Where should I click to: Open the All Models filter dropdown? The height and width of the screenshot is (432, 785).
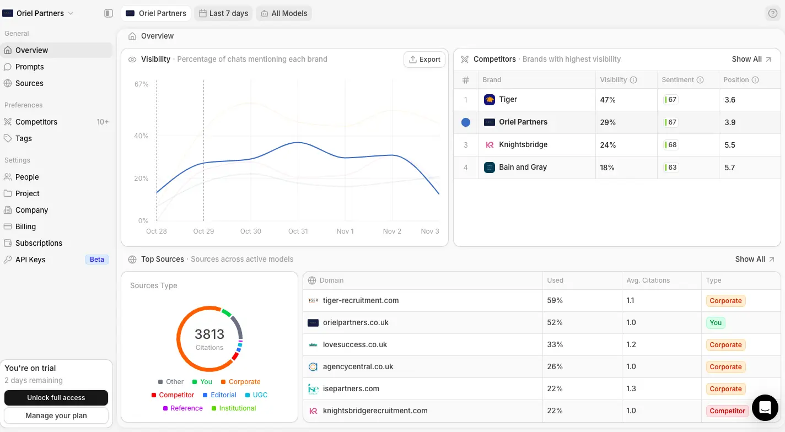(x=284, y=13)
